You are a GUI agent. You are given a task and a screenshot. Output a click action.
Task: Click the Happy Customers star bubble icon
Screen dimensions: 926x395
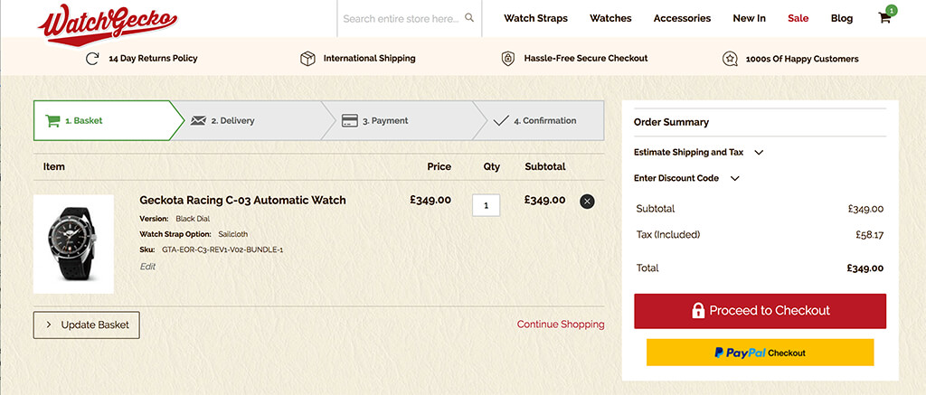[x=730, y=59]
